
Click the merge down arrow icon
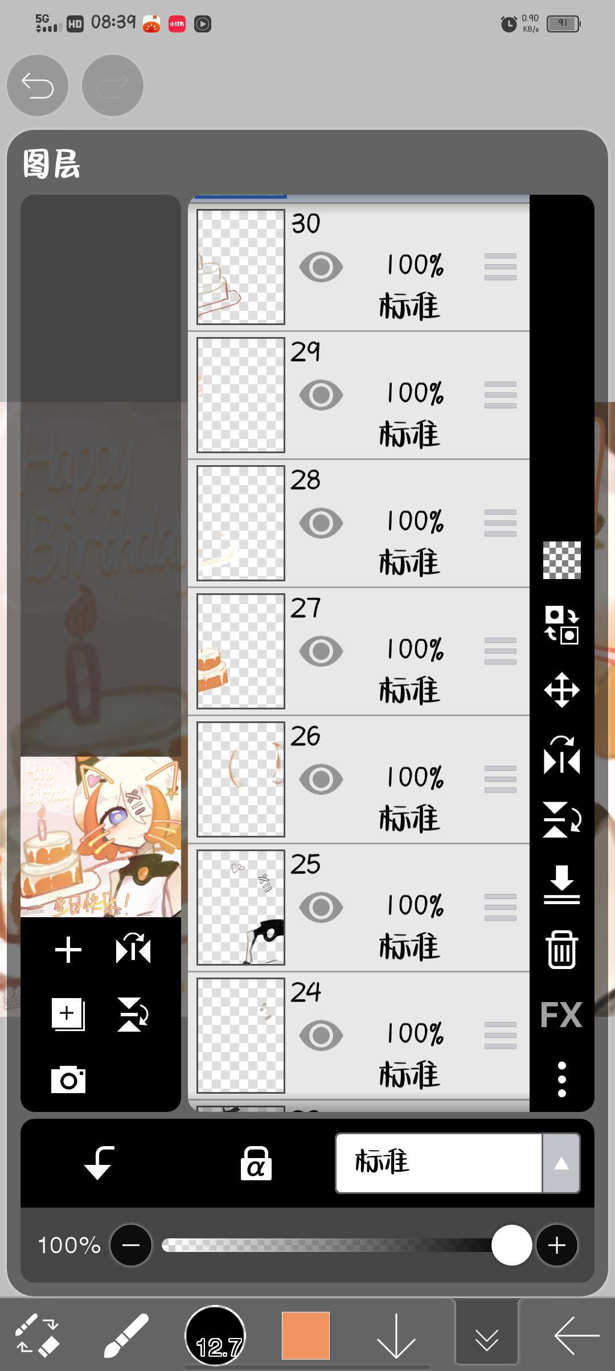tap(561, 885)
